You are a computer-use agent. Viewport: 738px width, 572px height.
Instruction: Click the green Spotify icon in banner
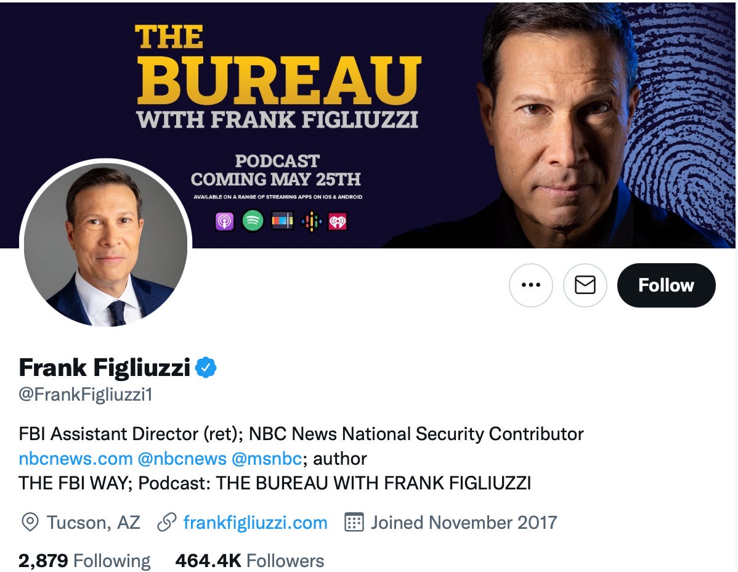pyautogui.click(x=253, y=221)
